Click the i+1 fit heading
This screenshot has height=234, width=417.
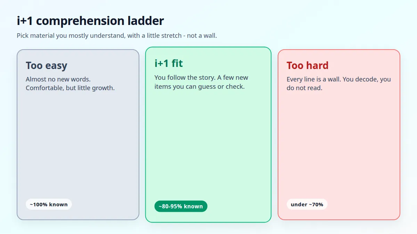[x=169, y=63]
